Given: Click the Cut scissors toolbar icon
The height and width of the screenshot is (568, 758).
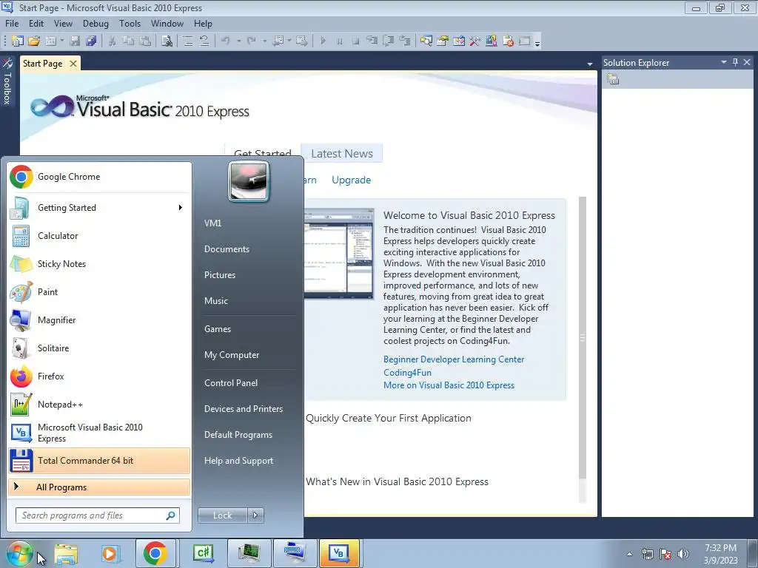Looking at the screenshot, I should 112,41.
